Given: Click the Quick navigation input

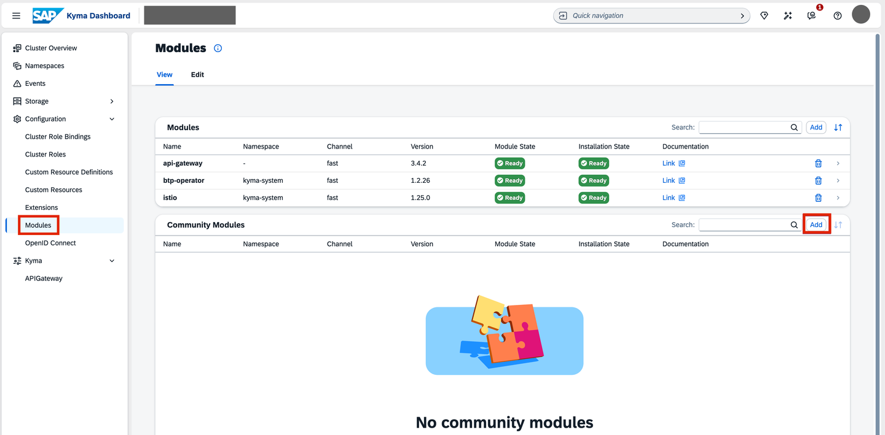Looking at the screenshot, I should click(x=651, y=16).
